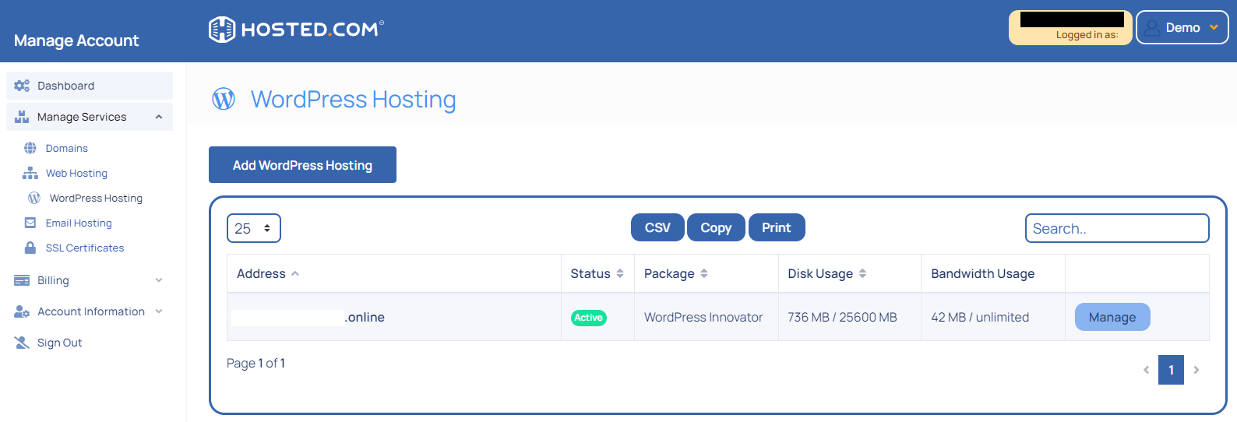Open Web Hosting in sidebar
The image size is (1237, 422).
[76, 173]
